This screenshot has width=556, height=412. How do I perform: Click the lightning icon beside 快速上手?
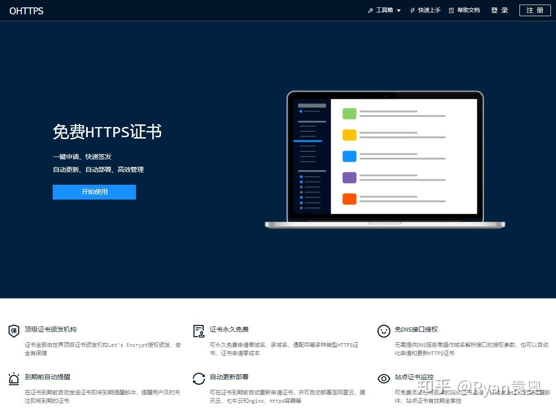(x=413, y=11)
